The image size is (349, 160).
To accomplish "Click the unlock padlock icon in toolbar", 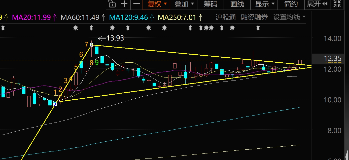I will pyautogui.click(x=112, y=4).
